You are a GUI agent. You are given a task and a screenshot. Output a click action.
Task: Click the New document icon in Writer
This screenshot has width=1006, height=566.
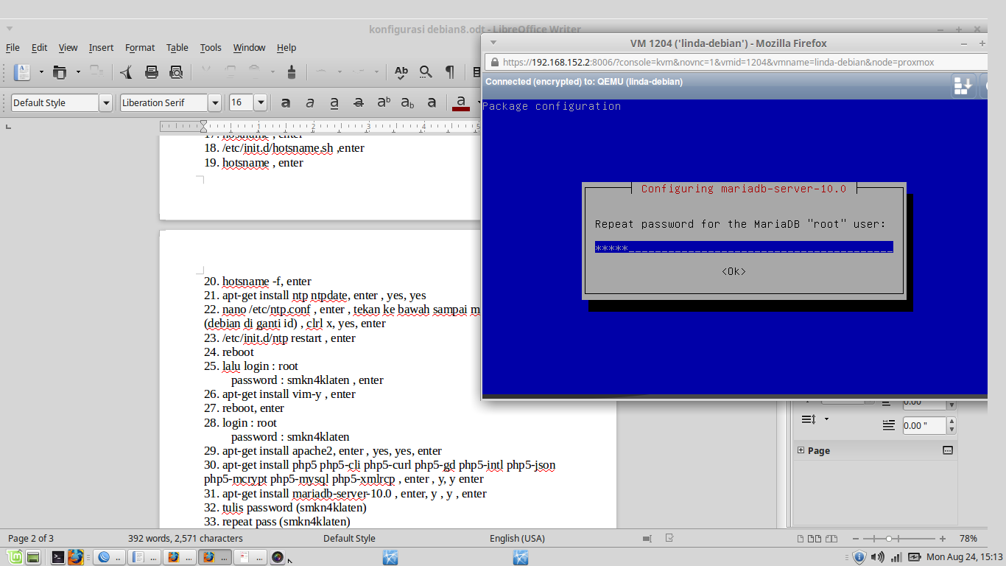coord(23,71)
